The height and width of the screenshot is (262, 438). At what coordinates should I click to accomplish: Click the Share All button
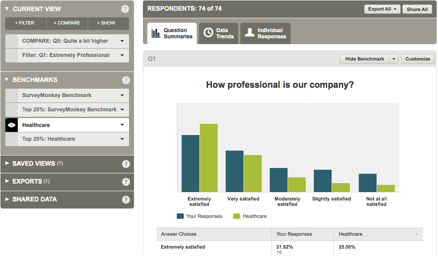tap(417, 8)
